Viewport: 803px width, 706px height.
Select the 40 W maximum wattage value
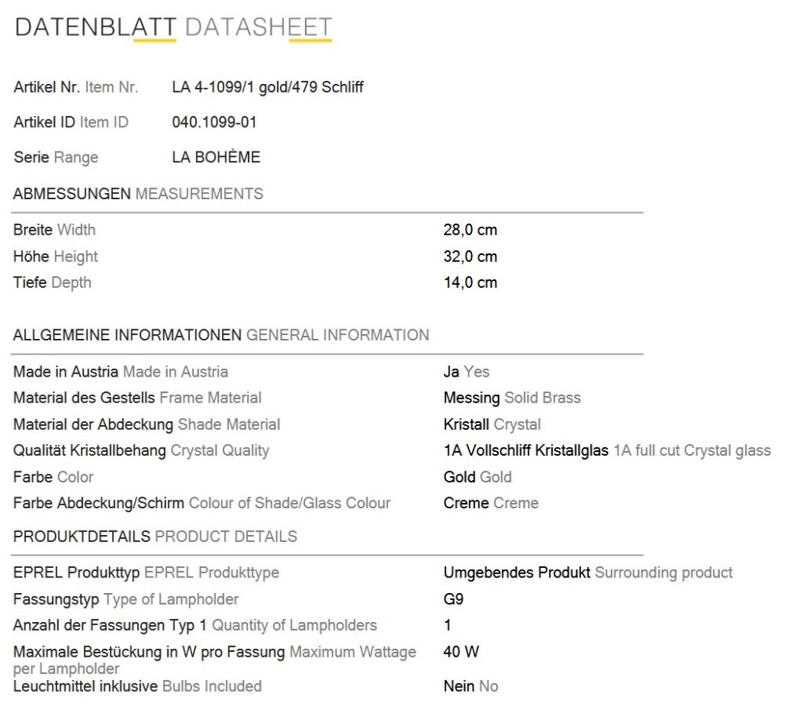tap(461, 652)
